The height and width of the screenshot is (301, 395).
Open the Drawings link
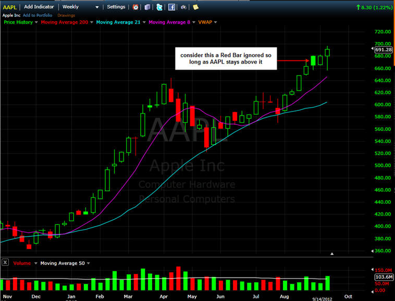[x=66, y=15]
